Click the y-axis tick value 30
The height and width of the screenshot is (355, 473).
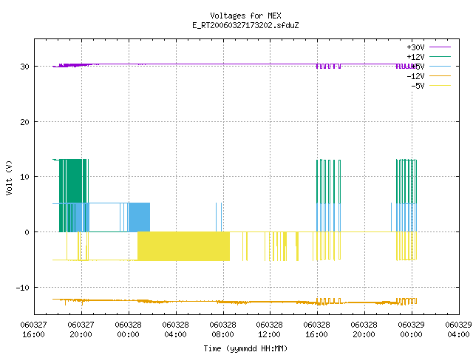(24, 67)
